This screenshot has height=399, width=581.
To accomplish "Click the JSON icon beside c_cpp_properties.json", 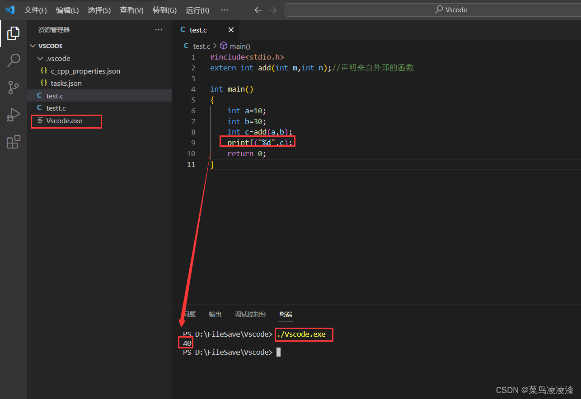I will pos(44,71).
